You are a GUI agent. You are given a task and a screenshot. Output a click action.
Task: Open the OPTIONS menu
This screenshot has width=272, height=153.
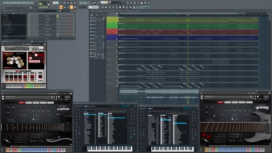[23, 3]
